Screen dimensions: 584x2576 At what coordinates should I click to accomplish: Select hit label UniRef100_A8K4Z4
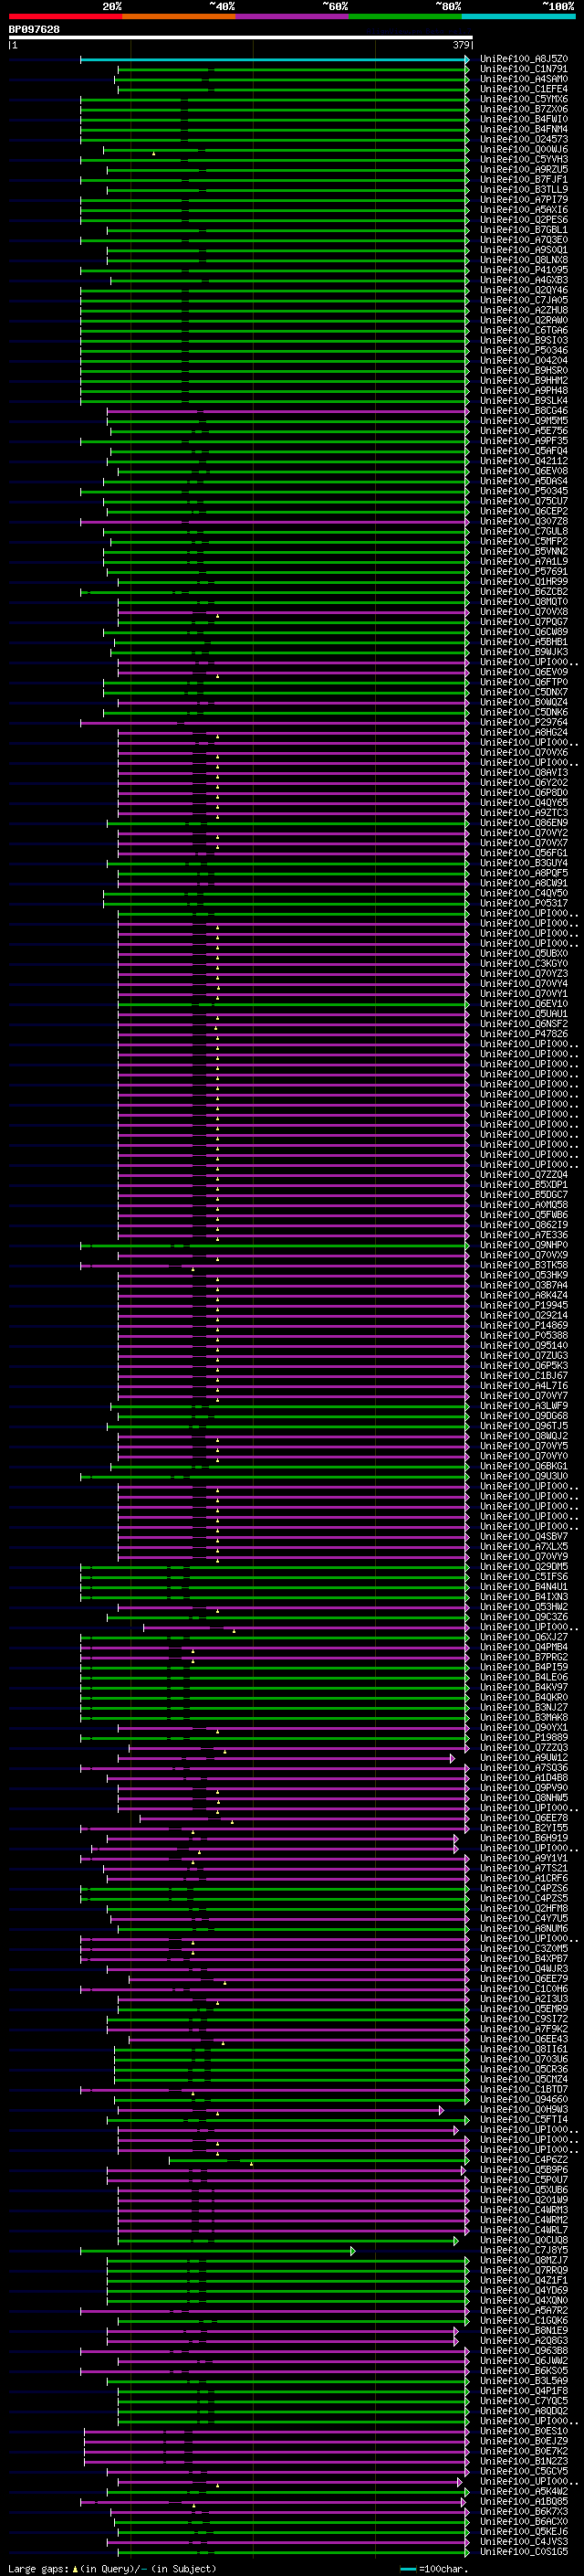523,1295
